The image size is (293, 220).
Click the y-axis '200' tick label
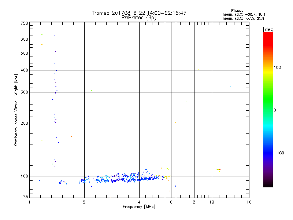pyautogui.click(x=24, y=123)
